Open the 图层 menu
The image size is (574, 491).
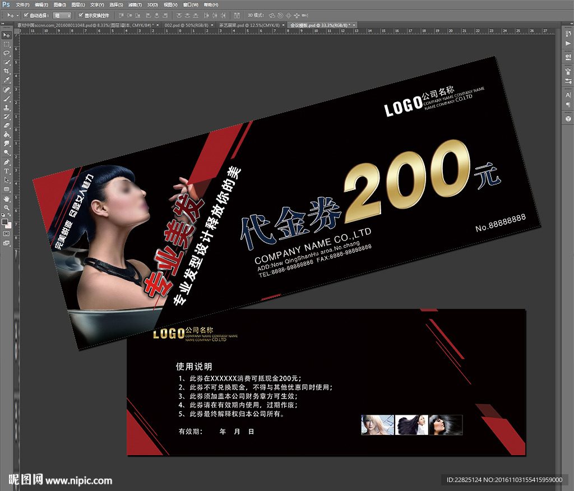point(78,4)
